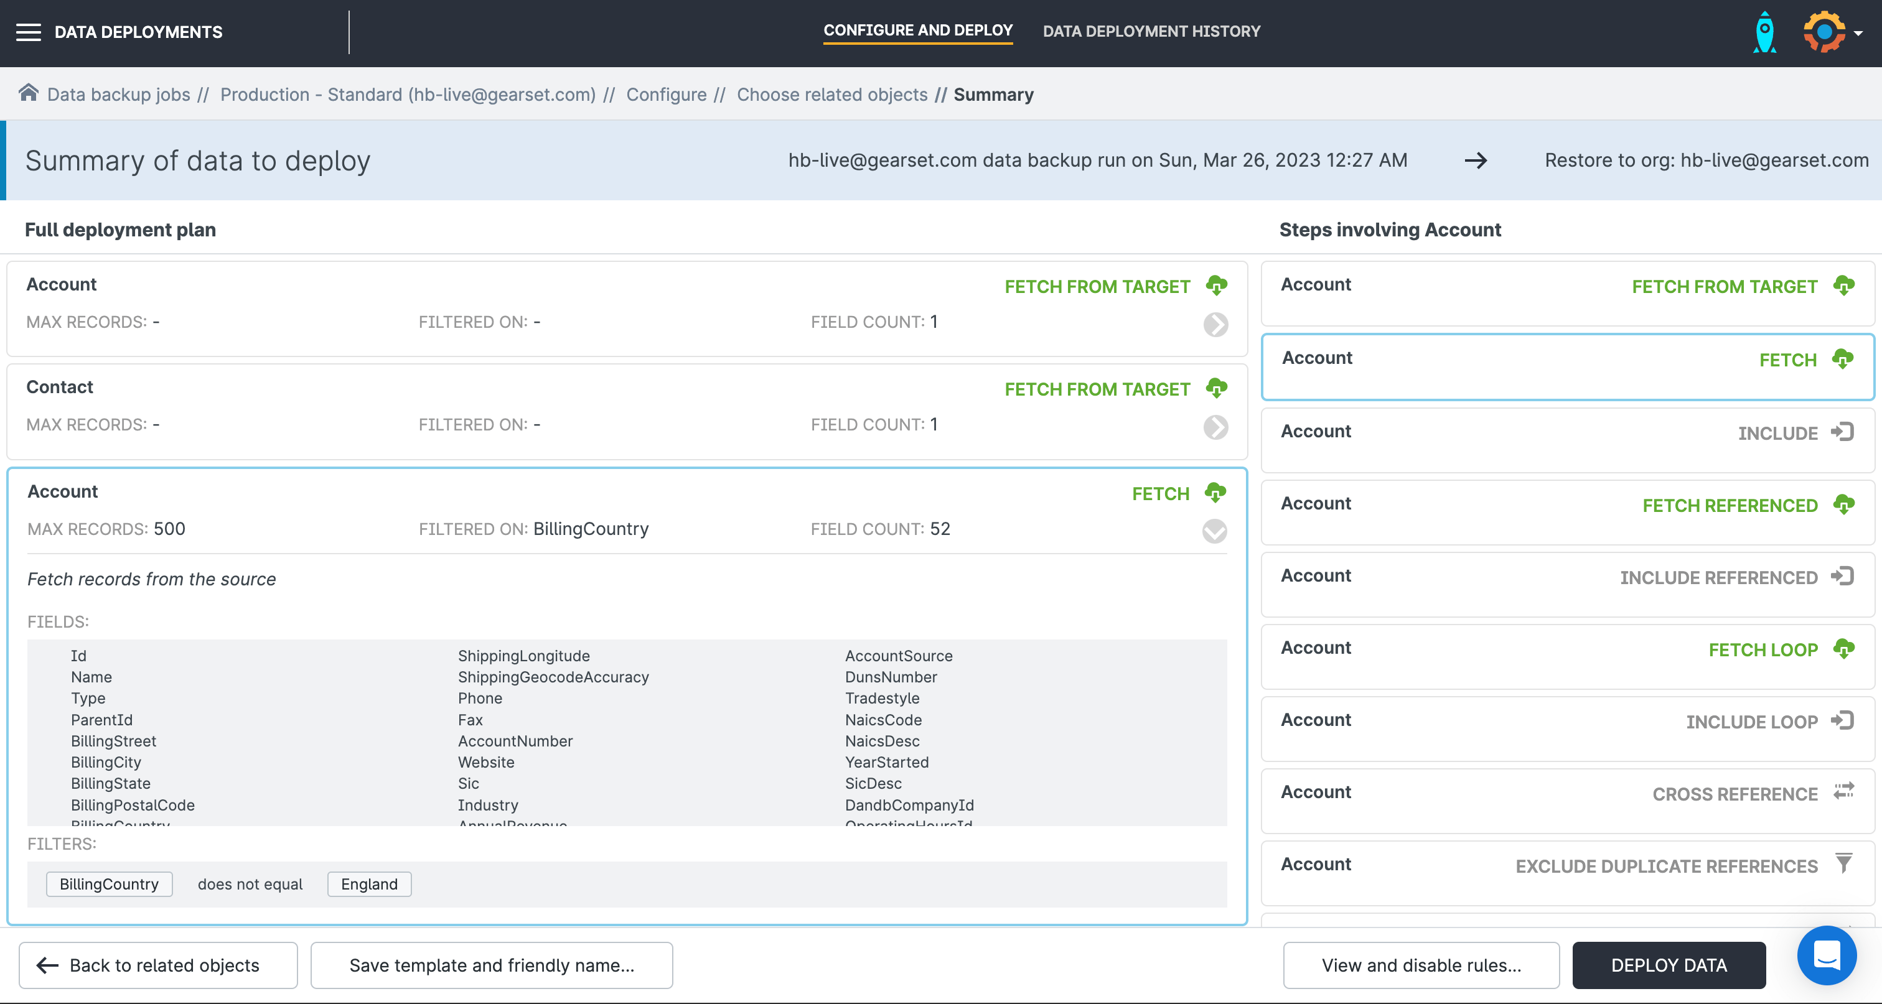Image resolution: width=1882 pixels, height=1004 pixels.
Task: Collapse the expanded Account fetch step
Action: (x=1214, y=531)
